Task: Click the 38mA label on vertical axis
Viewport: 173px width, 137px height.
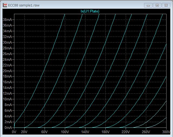Action: tap(7, 20)
